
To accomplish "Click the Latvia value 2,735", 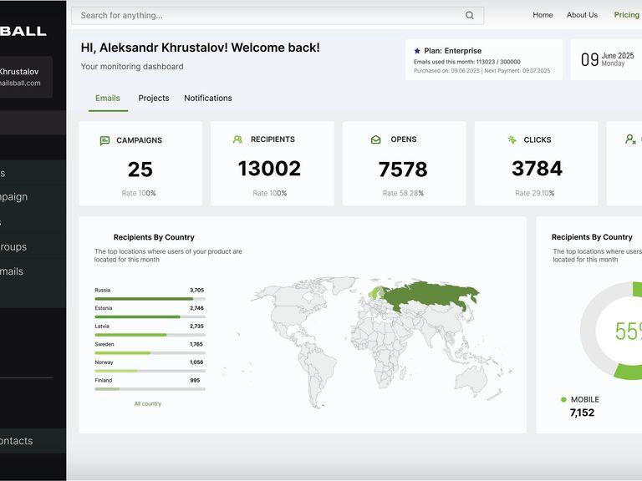I will (197, 326).
